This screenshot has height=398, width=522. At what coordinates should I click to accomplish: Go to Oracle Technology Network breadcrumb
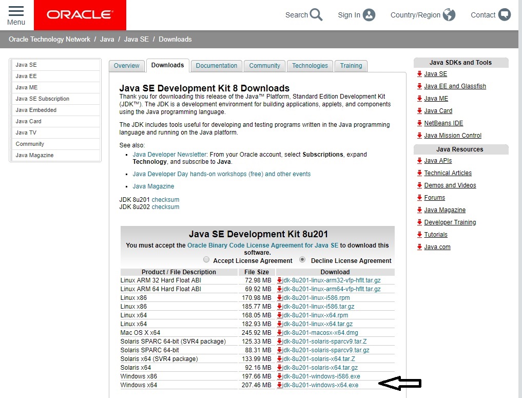click(49, 40)
